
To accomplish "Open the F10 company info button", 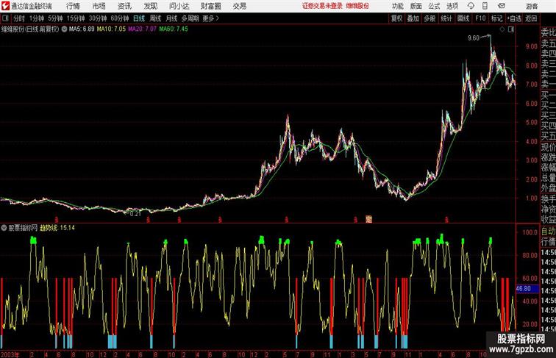I will [480, 18].
